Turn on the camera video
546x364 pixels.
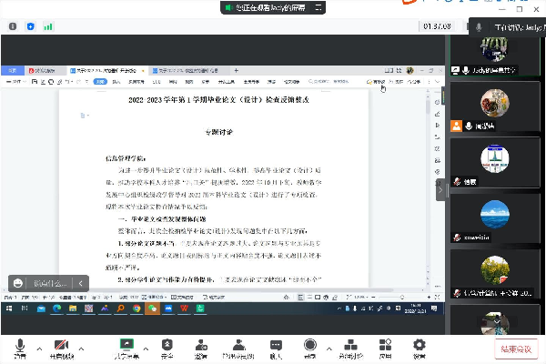62,346
